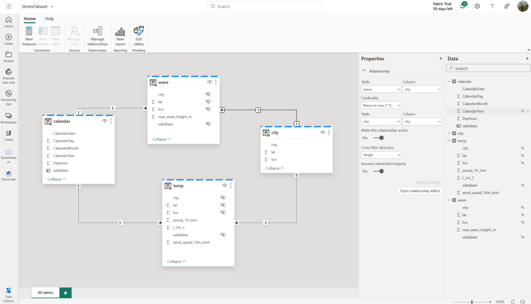Screen dimensions: 531x304
Task: Click Open relationship editor button
Action: 420,191
